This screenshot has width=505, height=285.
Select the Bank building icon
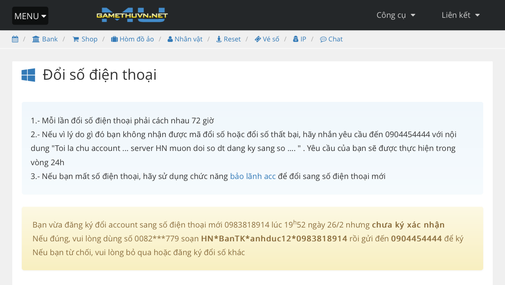coord(36,39)
